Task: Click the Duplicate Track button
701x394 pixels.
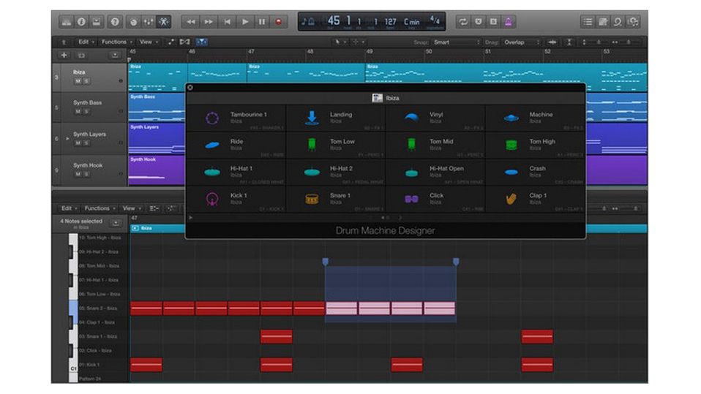Action: click(81, 56)
